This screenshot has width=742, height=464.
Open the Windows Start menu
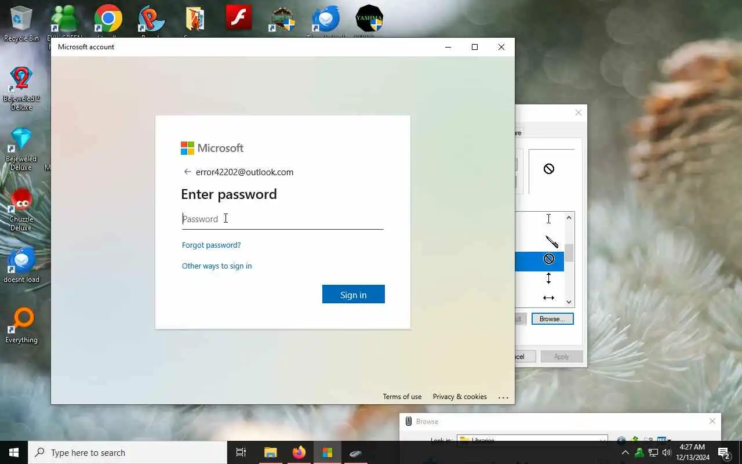point(14,452)
